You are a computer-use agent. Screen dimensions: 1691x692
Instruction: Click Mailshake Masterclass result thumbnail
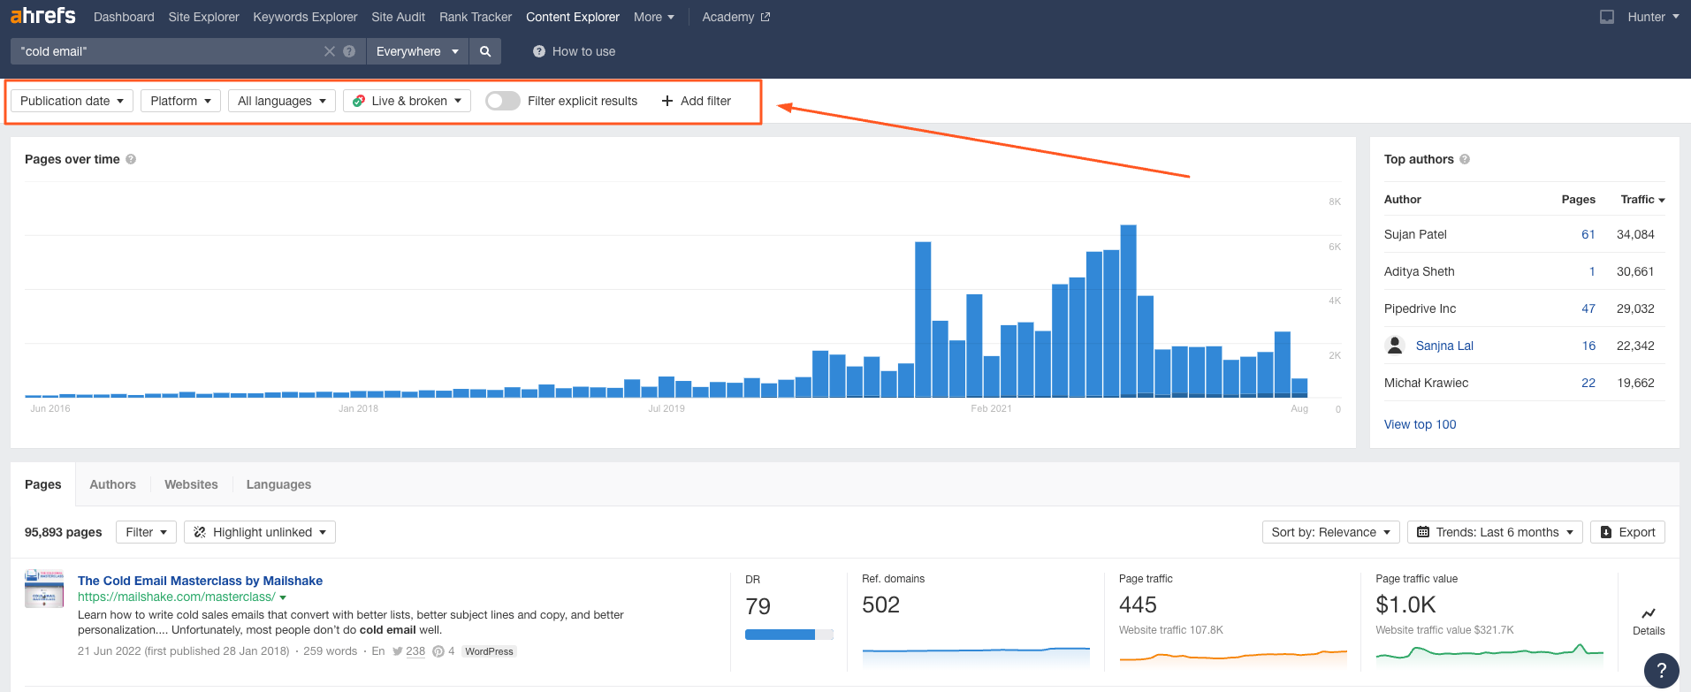point(44,589)
